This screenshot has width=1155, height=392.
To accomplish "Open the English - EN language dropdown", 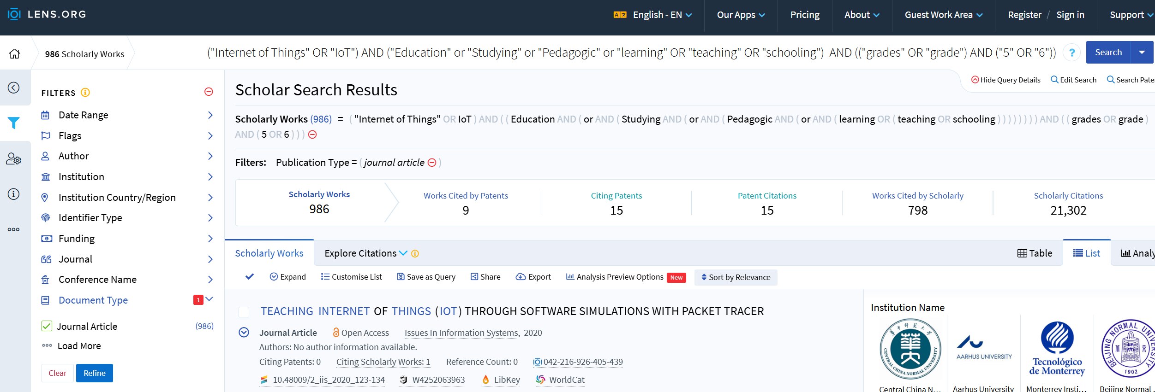I will tap(653, 15).
